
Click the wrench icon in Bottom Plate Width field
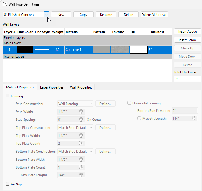[x=81, y=159]
